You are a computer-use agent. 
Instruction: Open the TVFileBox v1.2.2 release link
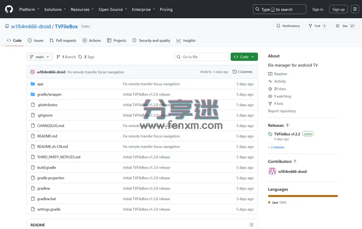click(287, 134)
